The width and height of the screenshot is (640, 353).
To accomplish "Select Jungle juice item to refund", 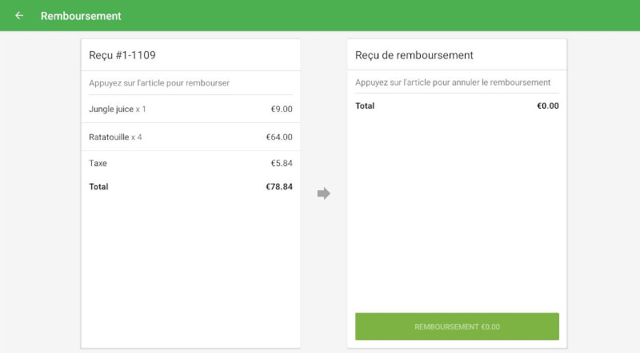I will pyautogui.click(x=111, y=109).
